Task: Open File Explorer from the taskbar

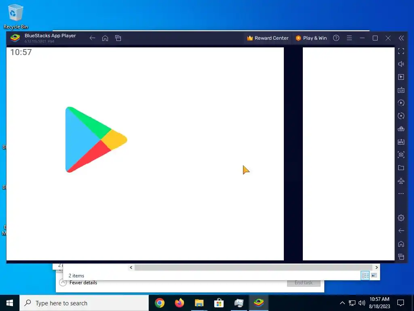Action: click(x=199, y=303)
